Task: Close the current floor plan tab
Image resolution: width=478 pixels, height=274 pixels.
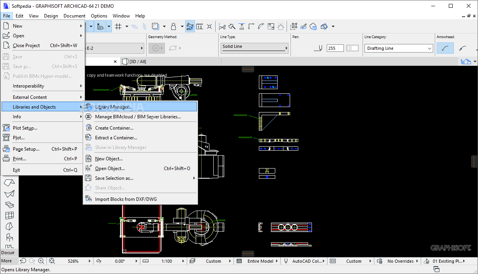Action: click(115, 61)
